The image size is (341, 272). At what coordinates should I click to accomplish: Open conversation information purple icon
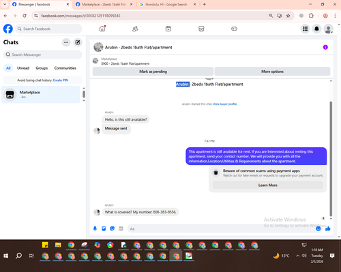point(325,47)
